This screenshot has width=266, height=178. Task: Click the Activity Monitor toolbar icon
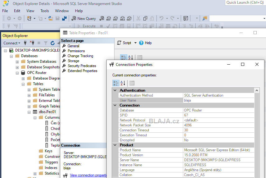coord(186,18)
